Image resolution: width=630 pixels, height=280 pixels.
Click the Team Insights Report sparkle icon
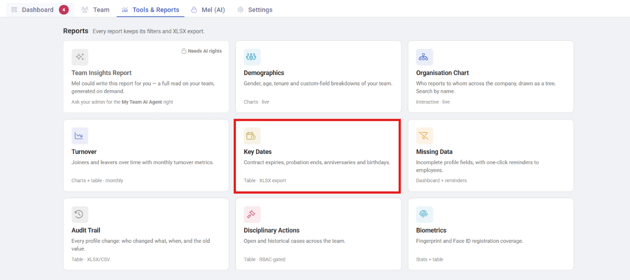[x=80, y=57]
